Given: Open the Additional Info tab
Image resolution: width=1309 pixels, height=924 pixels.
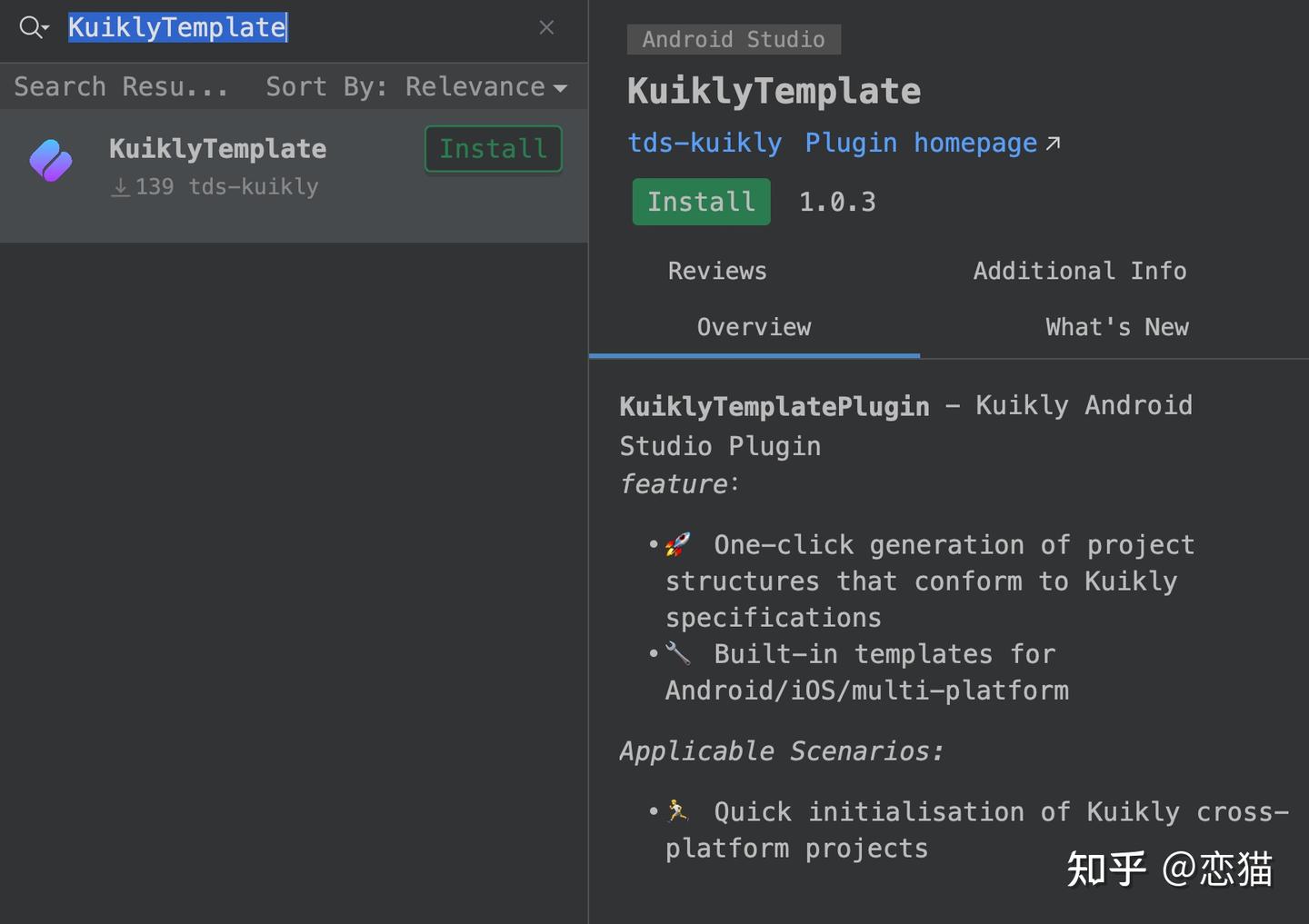Looking at the screenshot, I should click(1079, 271).
